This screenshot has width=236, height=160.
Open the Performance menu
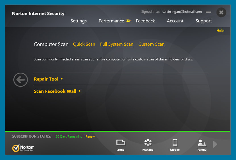tap(111, 21)
